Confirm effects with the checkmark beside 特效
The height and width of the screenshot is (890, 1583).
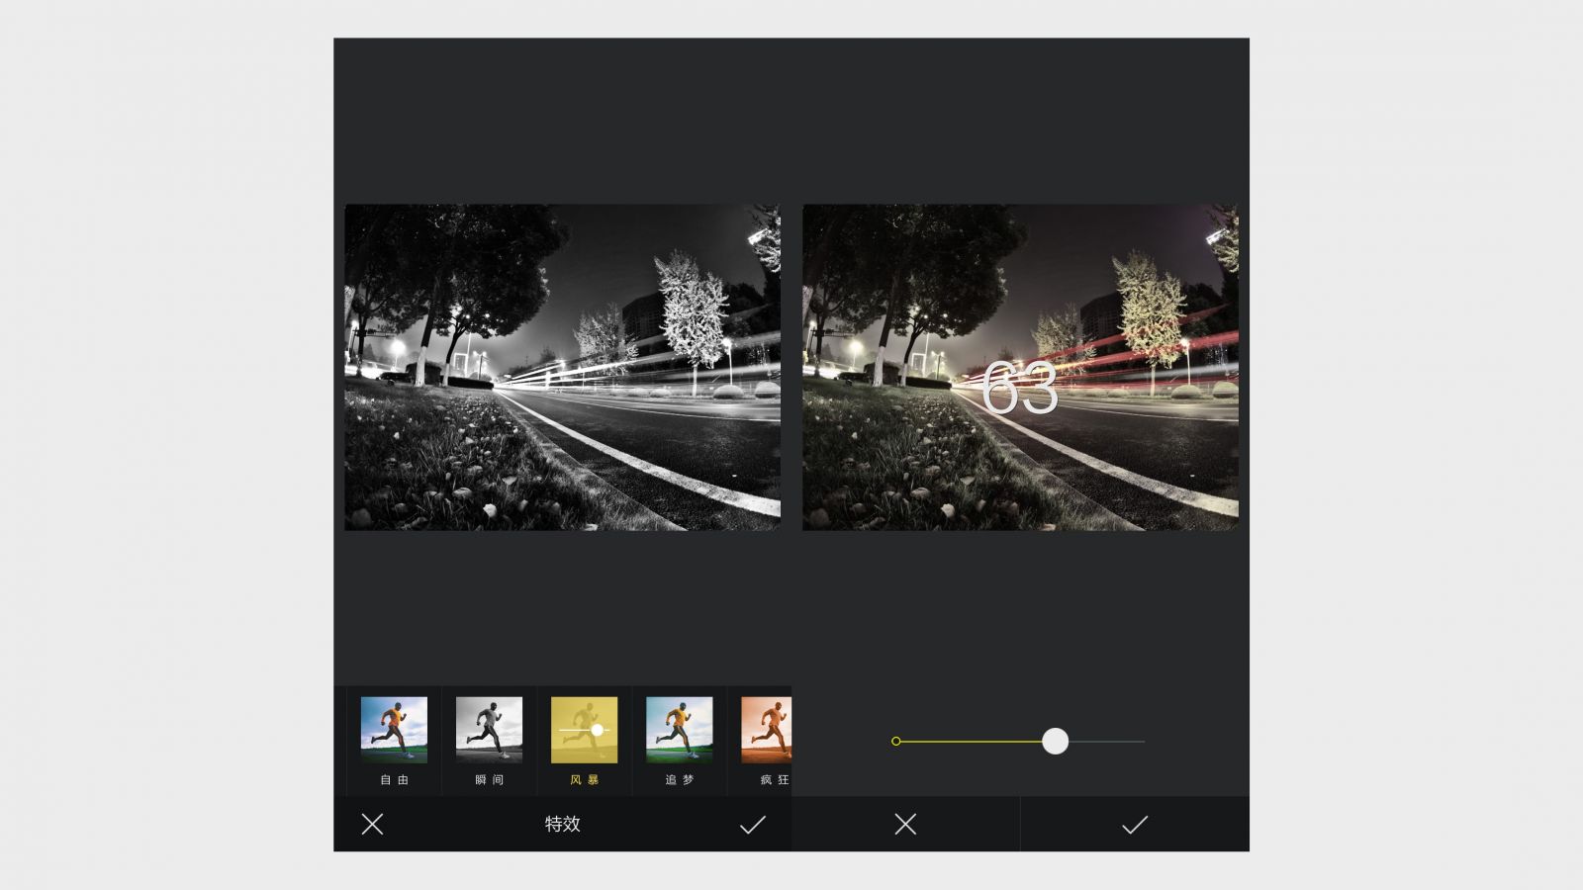point(752,824)
